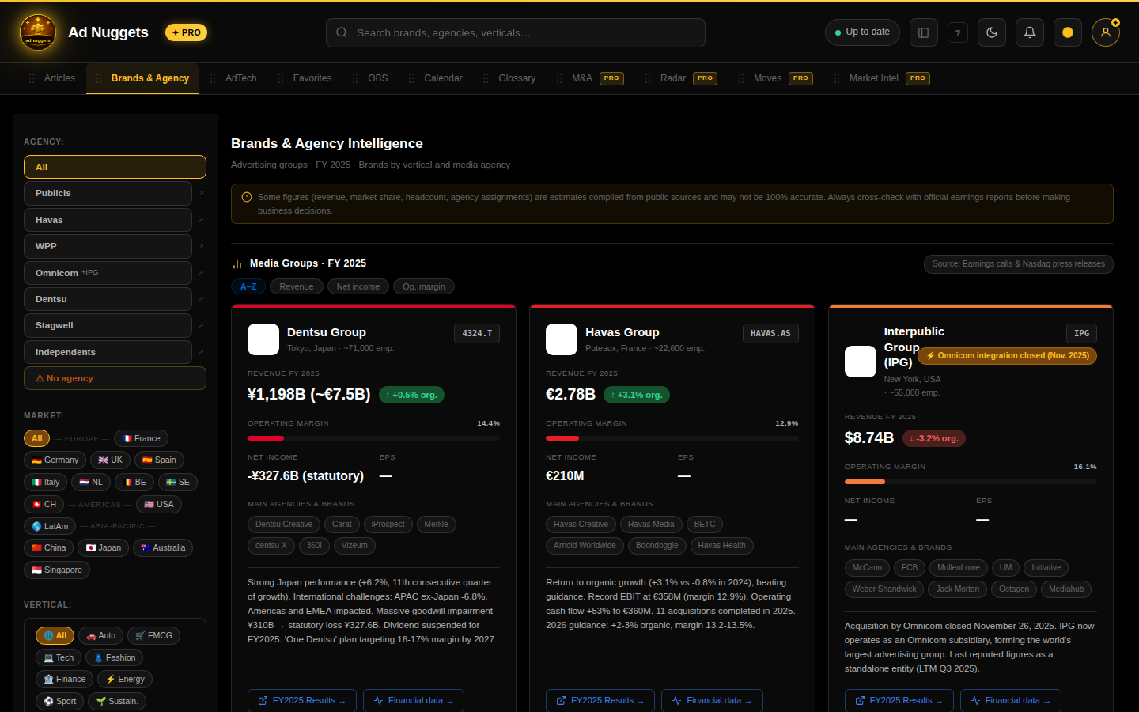This screenshot has height=712, width=1139.
Task: Select Finance vertical chip
Action: (65, 679)
